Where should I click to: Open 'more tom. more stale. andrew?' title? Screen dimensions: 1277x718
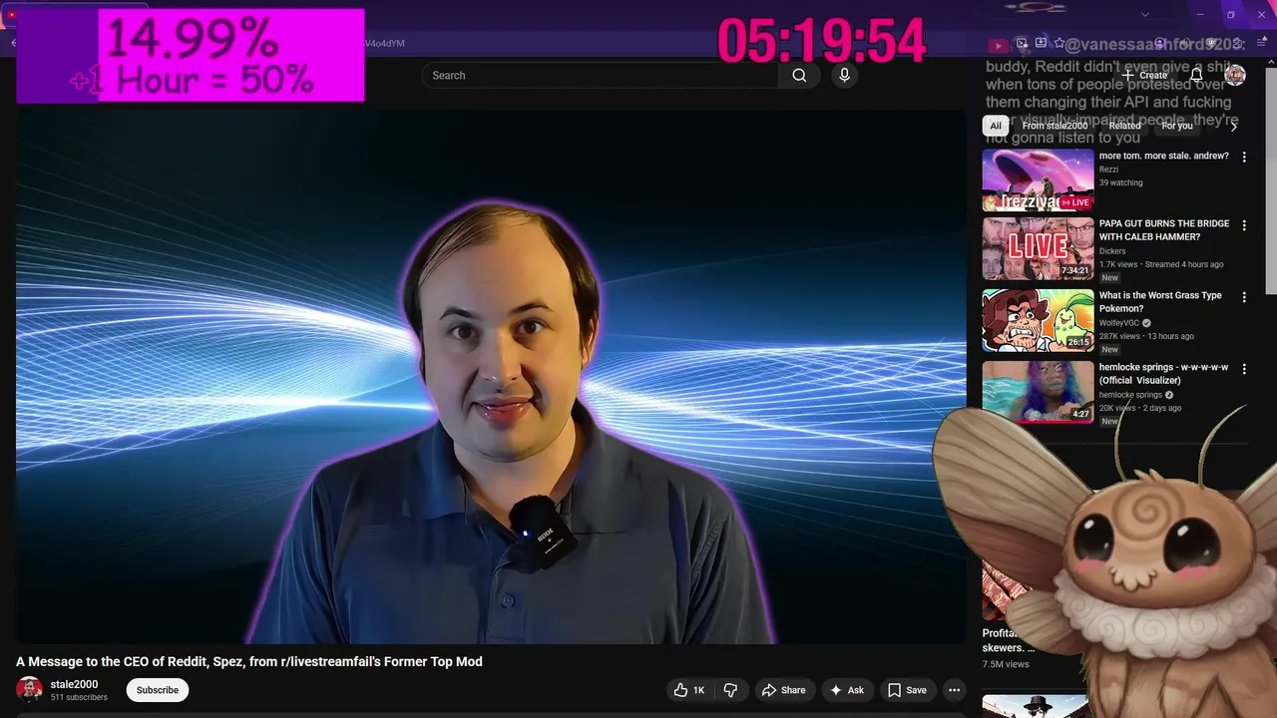coord(1163,157)
